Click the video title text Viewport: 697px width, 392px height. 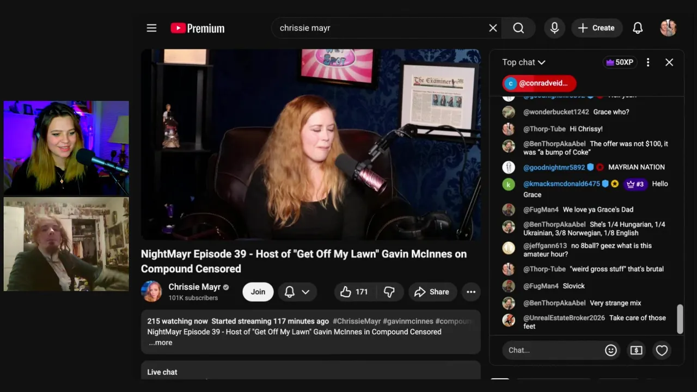tap(304, 261)
